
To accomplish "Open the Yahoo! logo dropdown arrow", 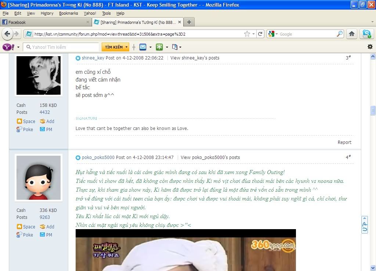I will (18, 47).
